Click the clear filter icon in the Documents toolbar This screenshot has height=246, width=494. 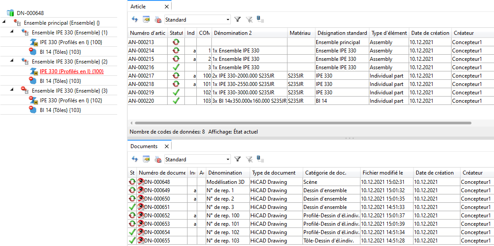pyautogui.click(x=249, y=159)
